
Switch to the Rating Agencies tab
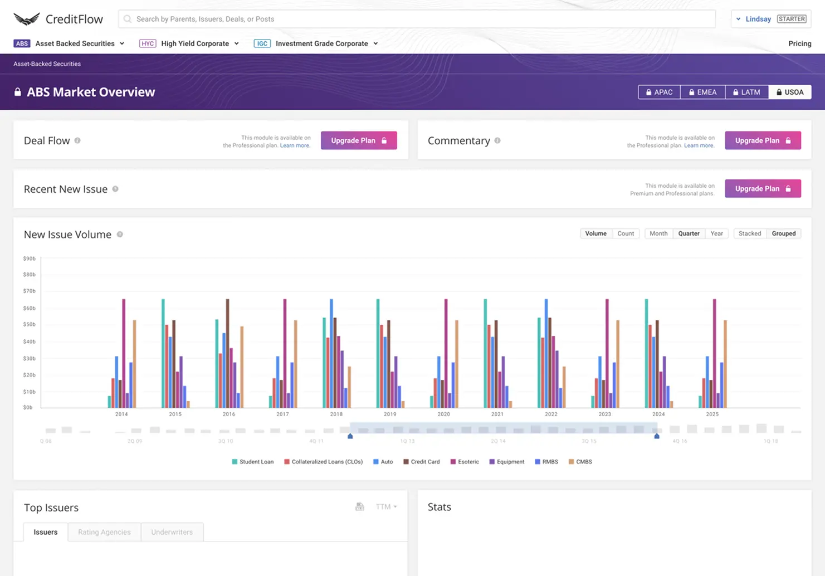coord(104,532)
